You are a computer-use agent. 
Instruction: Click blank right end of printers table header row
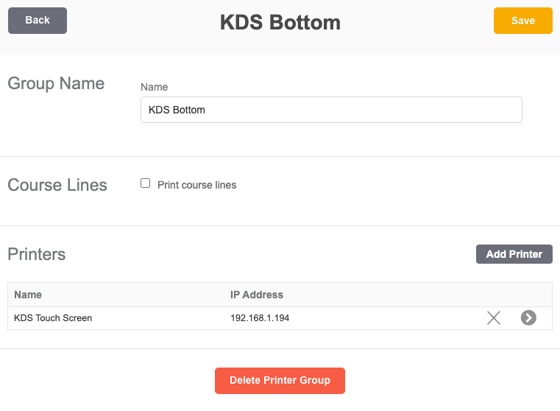pyautogui.click(x=508, y=295)
